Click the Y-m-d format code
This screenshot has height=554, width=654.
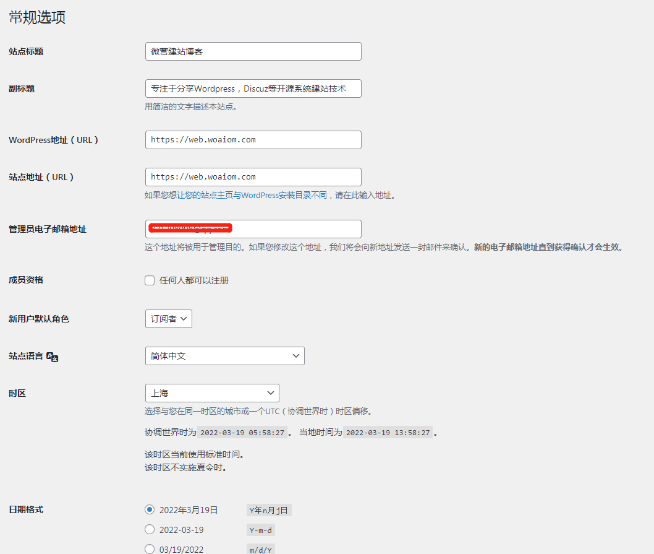click(x=261, y=530)
